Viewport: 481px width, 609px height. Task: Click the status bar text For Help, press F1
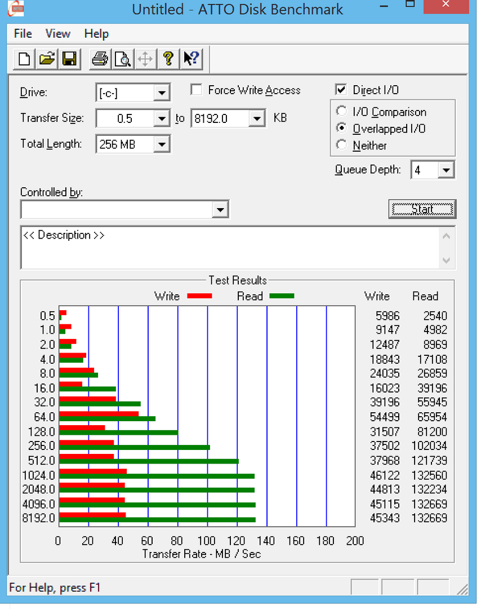(x=55, y=587)
